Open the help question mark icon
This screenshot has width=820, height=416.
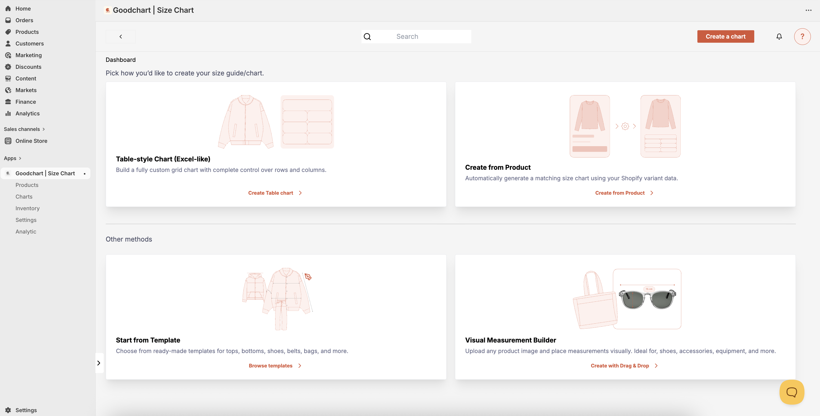802,37
